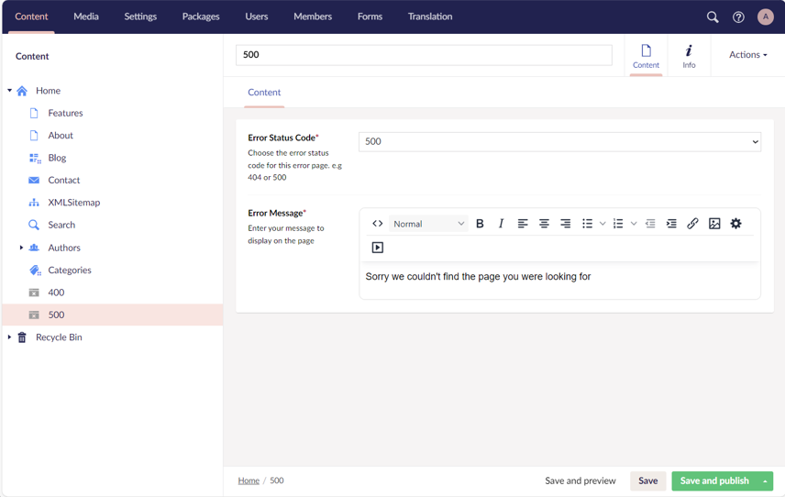
Task: Click the Save button
Action: click(647, 480)
